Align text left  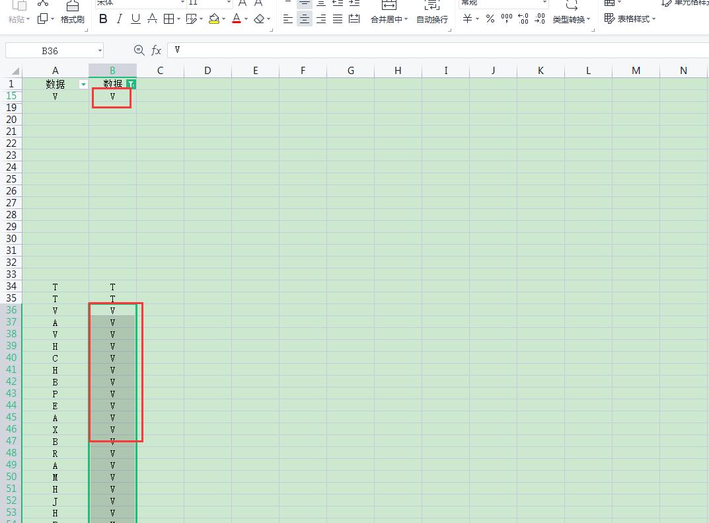point(288,19)
